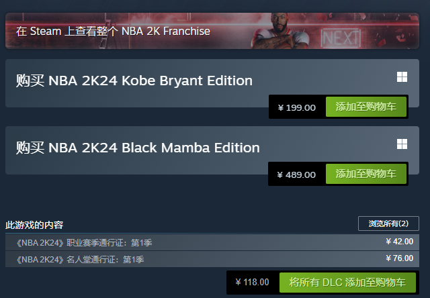Add Black Mamba Edition to cart

pos(366,174)
